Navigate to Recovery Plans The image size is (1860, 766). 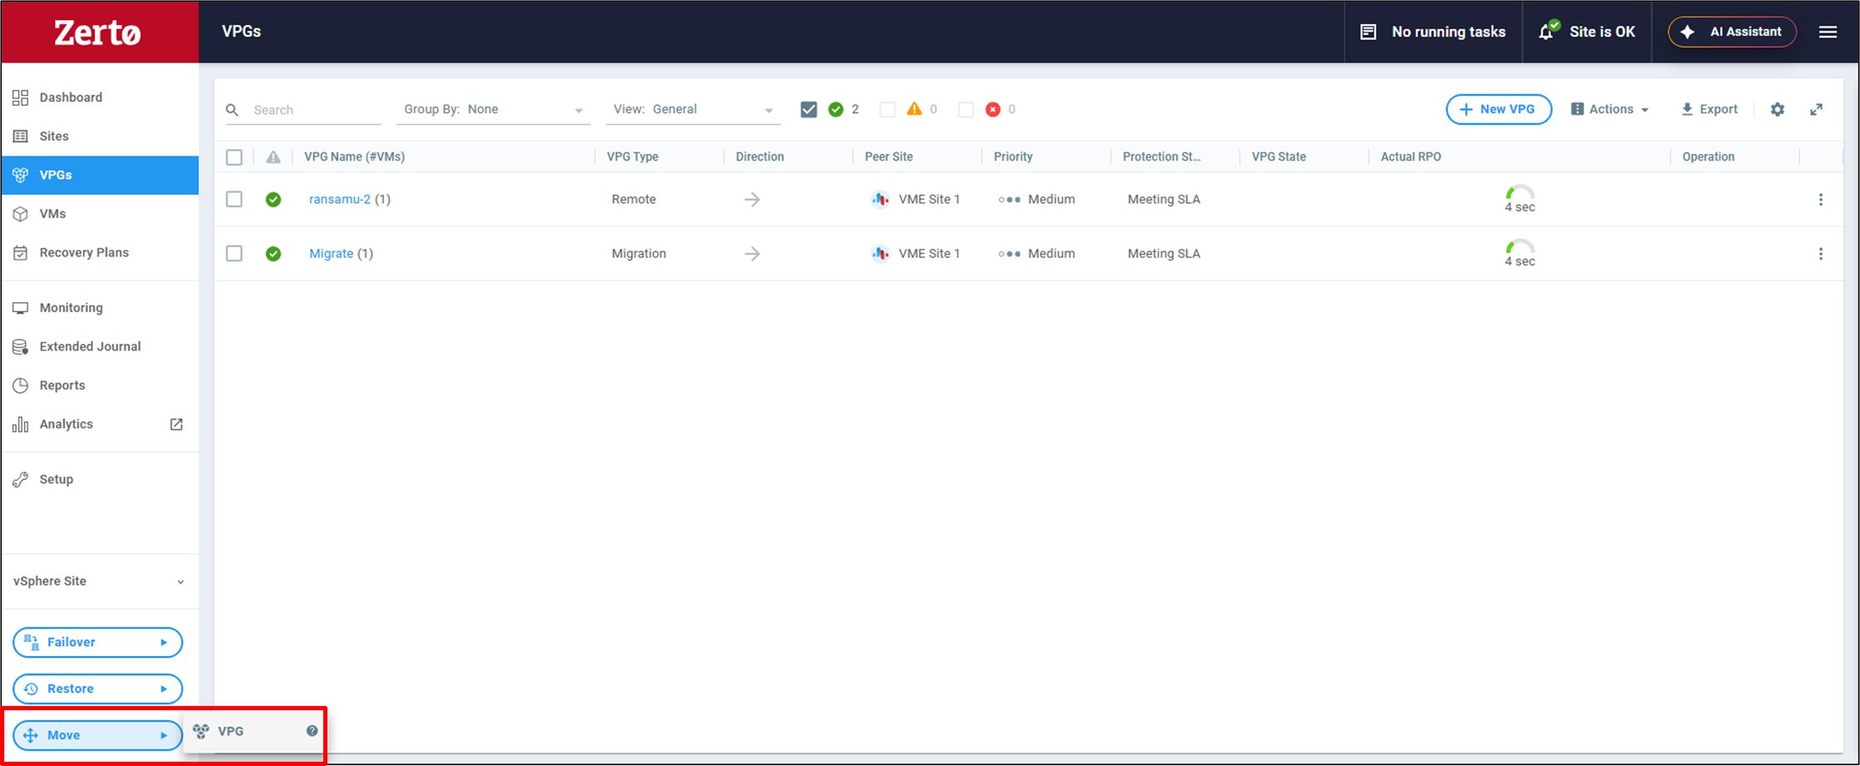pos(100,253)
